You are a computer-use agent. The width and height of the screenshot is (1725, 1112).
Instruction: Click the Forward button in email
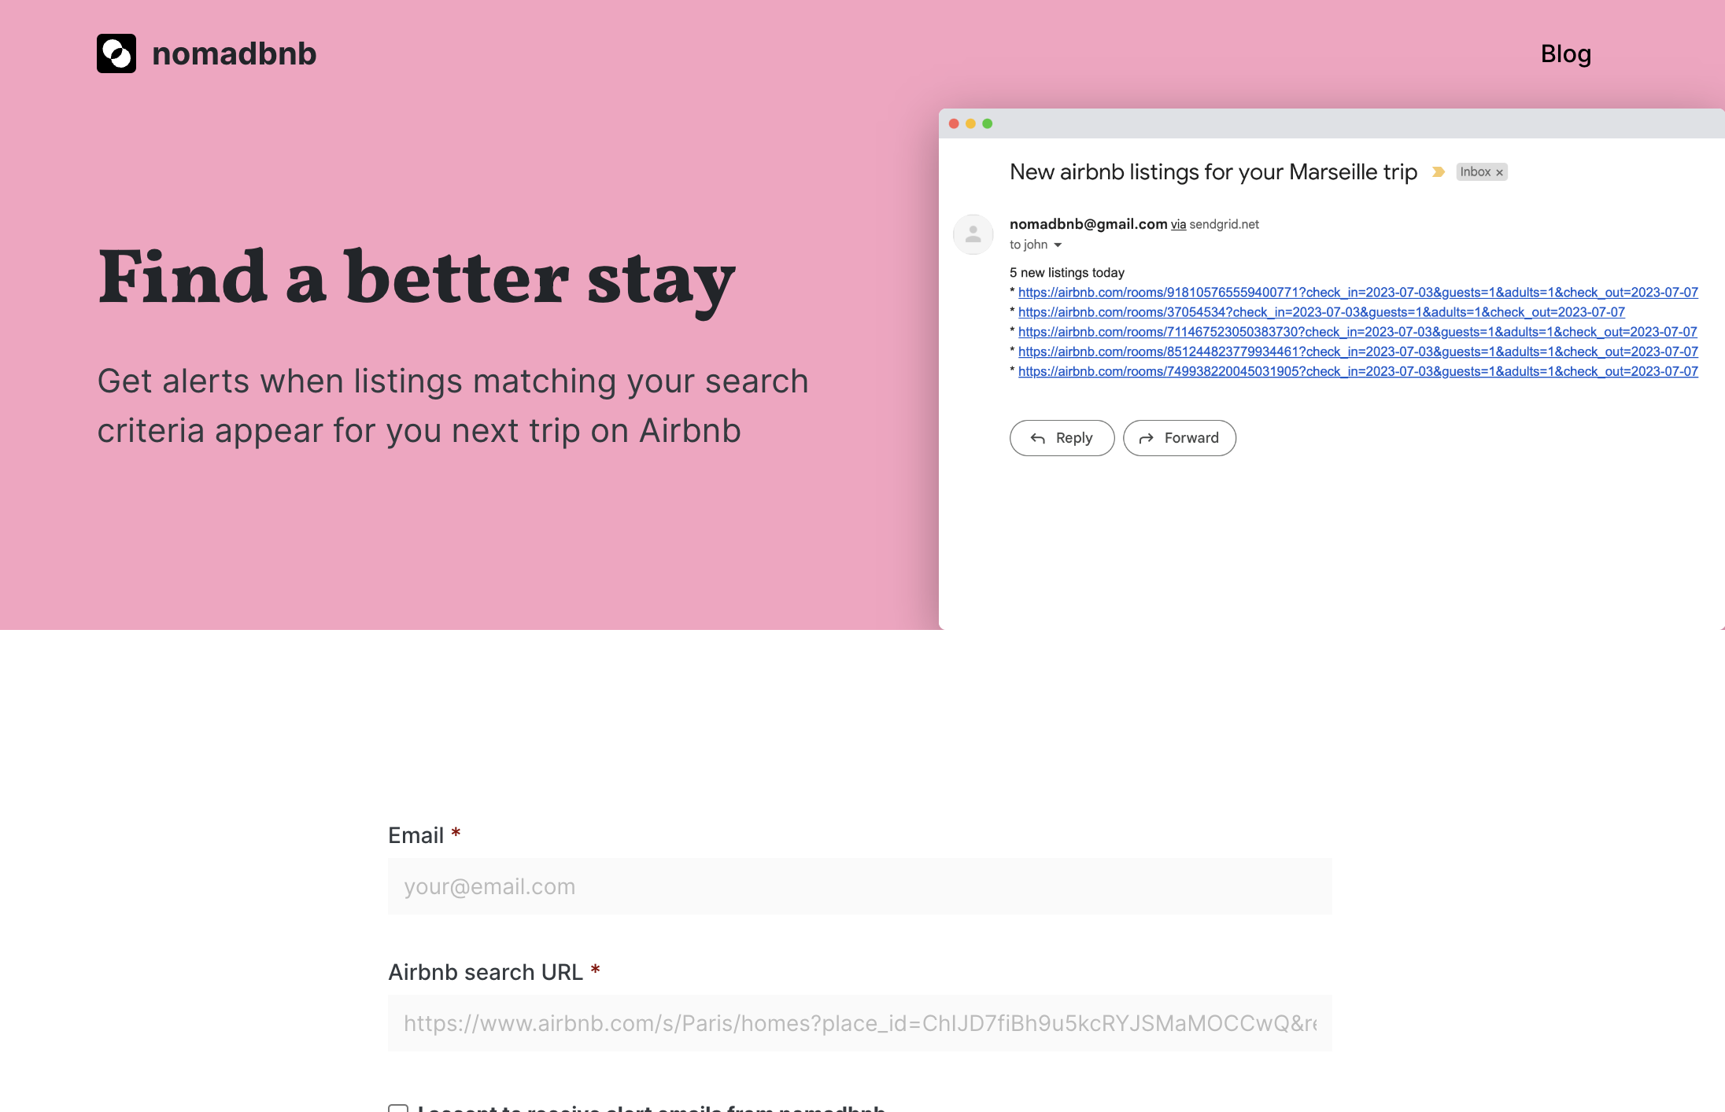1178,437
